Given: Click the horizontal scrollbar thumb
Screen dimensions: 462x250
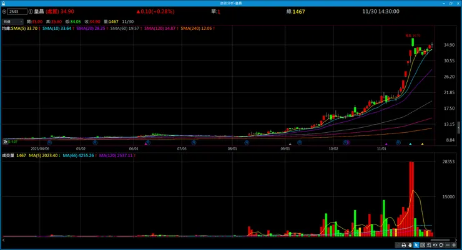Looking at the screenshot, I should 440,240.
